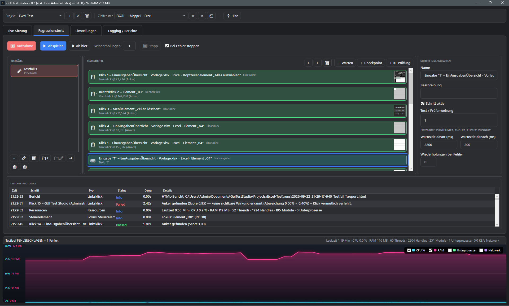Rename the test case with the pencil icon

point(24,158)
